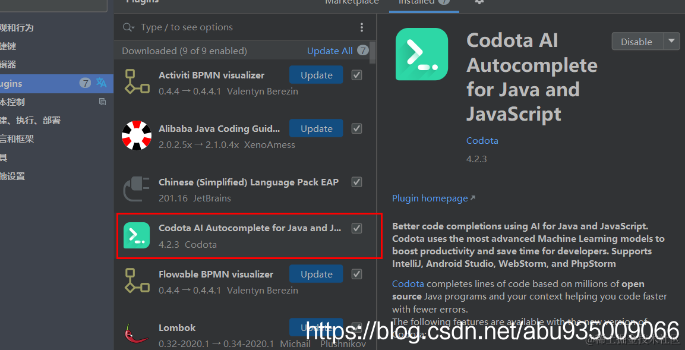Toggle Activiti BPMN visualizer checkbox
Image resolution: width=685 pixels, height=350 pixels.
(357, 75)
